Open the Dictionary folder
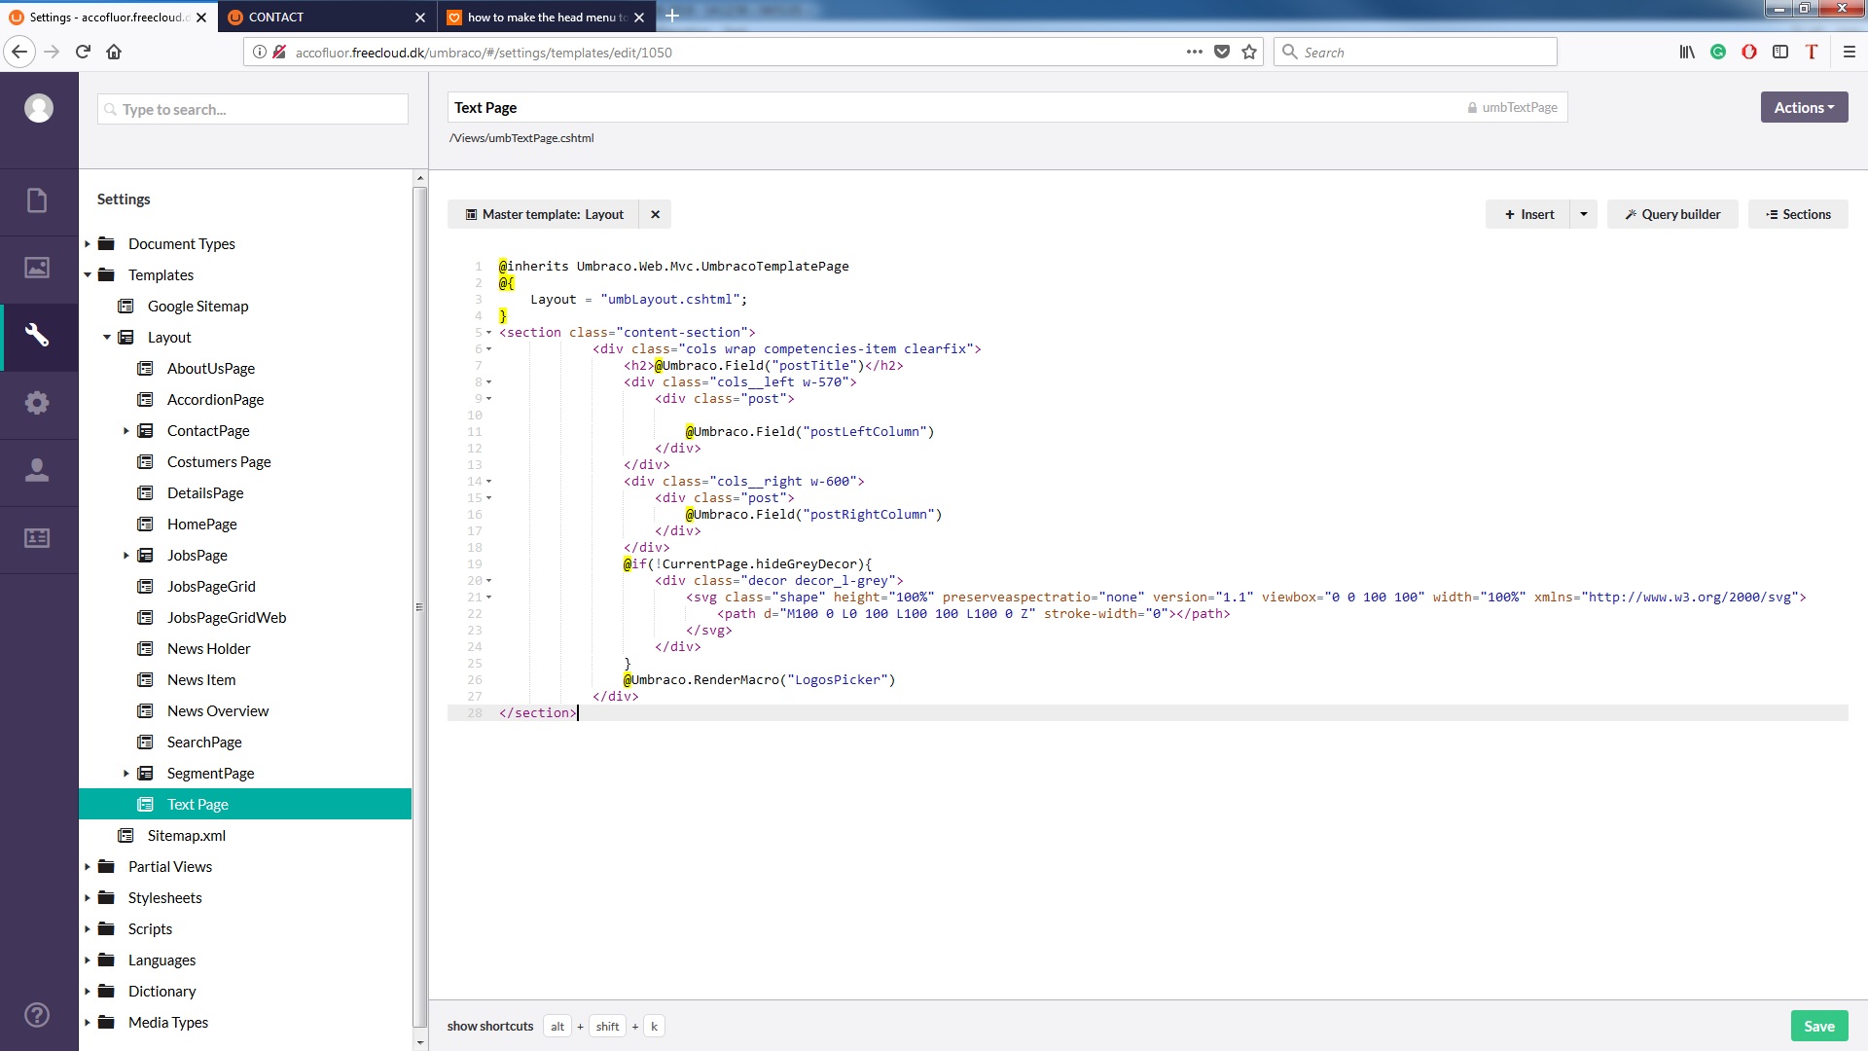The image size is (1868, 1051). [162, 991]
